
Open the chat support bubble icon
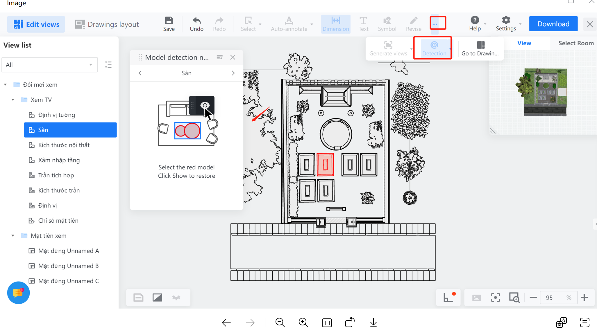[18, 293]
